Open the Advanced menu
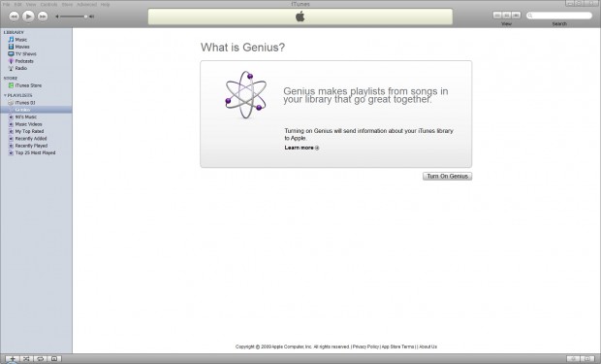 pyautogui.click(x=86, y=5)
